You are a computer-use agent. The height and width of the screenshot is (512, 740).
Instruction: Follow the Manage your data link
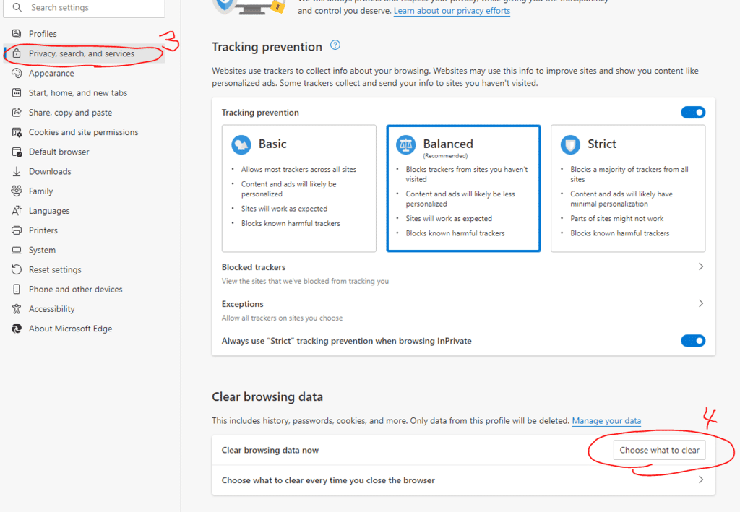(606, 421)
